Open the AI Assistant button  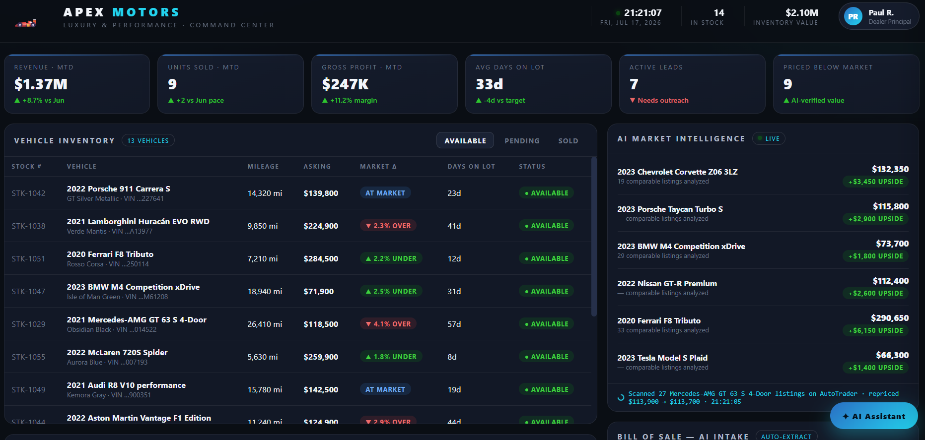pos(874,416)
